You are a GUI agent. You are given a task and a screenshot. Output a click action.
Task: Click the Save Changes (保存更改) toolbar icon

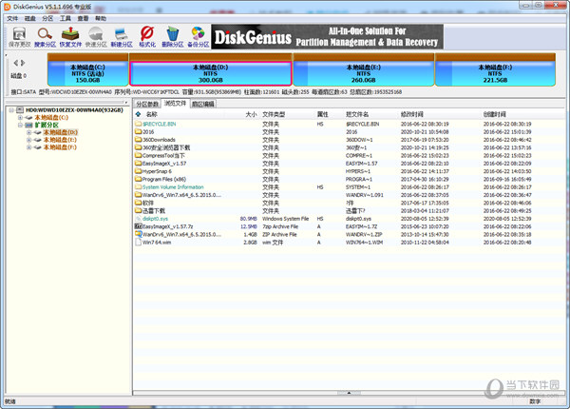coord(19,37)
